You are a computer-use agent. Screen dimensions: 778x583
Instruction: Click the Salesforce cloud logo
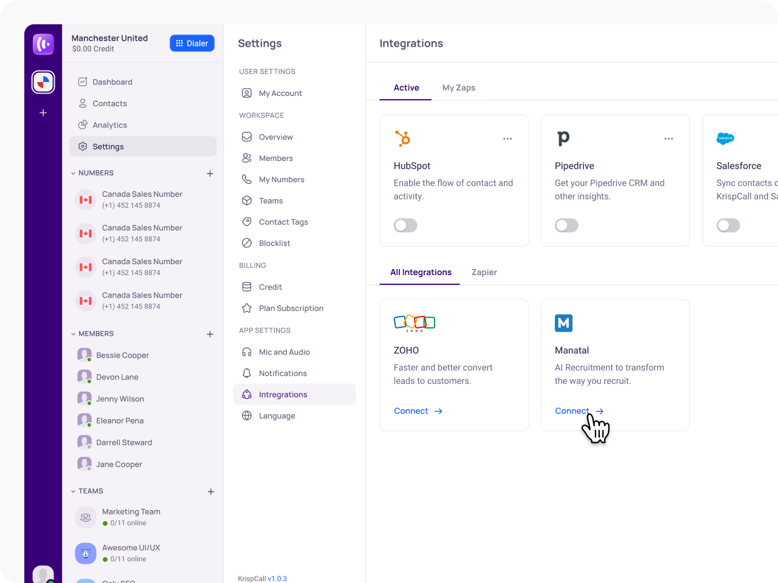(x=726, y=138)
